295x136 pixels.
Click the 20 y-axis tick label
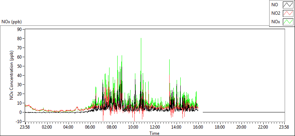[20, 94]
